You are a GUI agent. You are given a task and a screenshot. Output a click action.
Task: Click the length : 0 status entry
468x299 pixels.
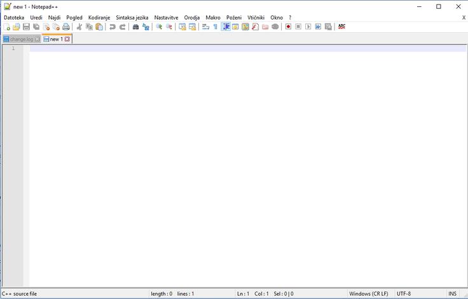[x=162, y=294]
